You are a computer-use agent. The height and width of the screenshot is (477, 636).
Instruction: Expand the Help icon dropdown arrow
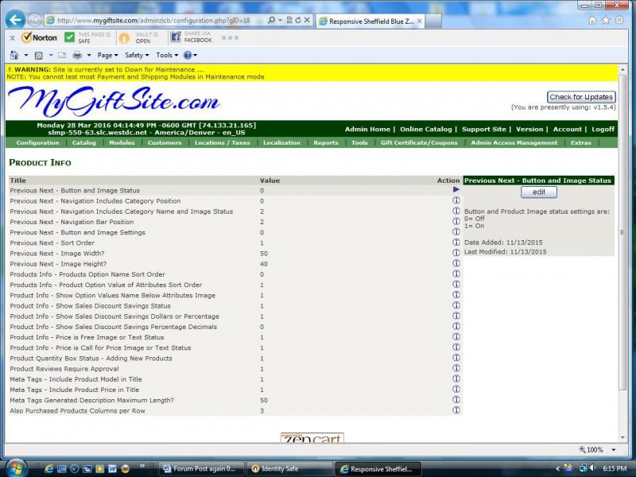(x=196, y=55)
